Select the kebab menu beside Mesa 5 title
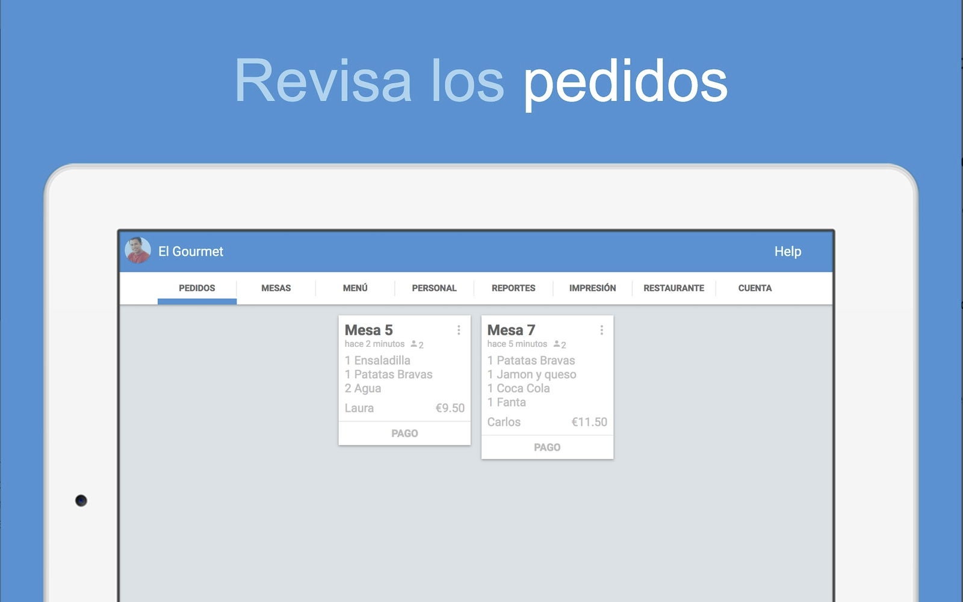The width and height of the screenshot is (963, 602). (x=458, y=330)
